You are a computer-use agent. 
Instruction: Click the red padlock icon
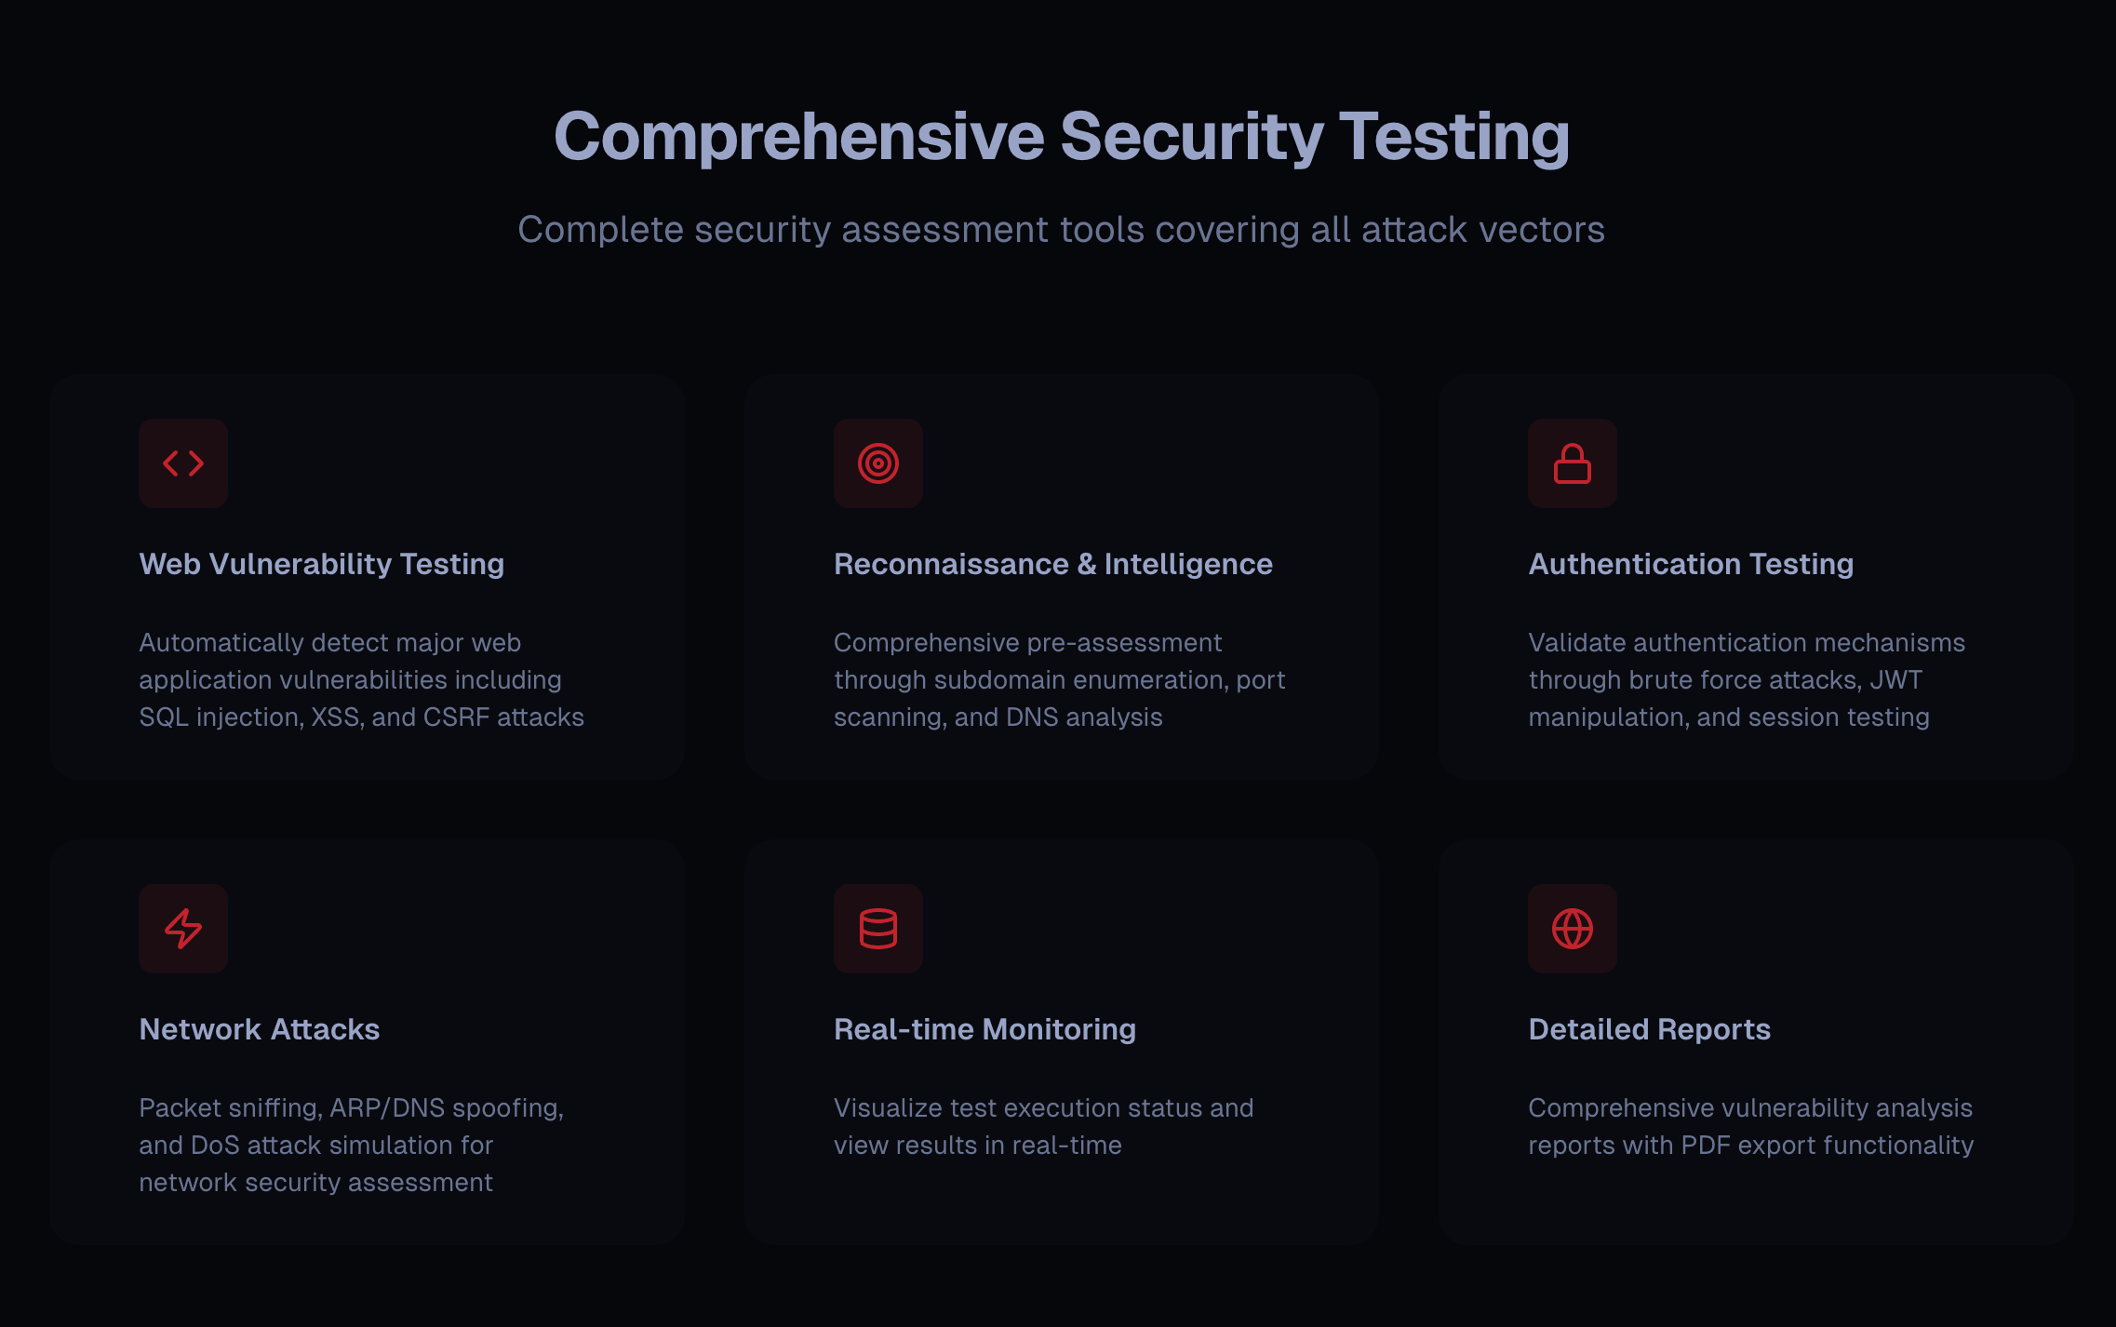pos(1573,462)
